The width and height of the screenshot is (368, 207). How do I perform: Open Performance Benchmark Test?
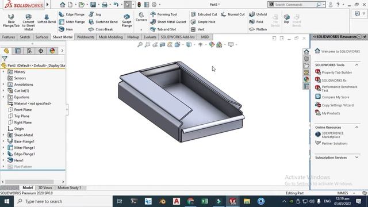pyautogui.click(x=339, y=89)
